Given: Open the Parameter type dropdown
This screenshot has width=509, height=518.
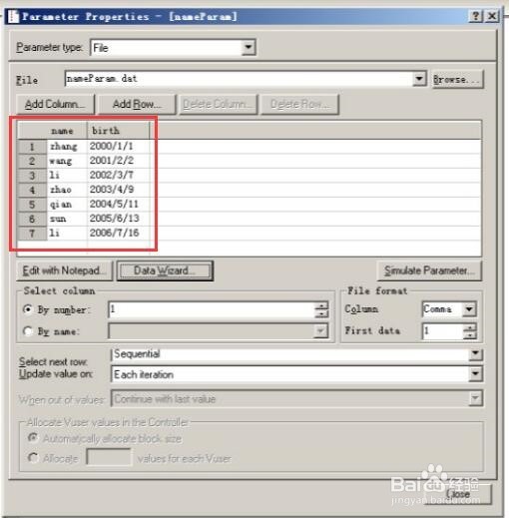Looking at the screenshot, I should (x=249, y=47).
